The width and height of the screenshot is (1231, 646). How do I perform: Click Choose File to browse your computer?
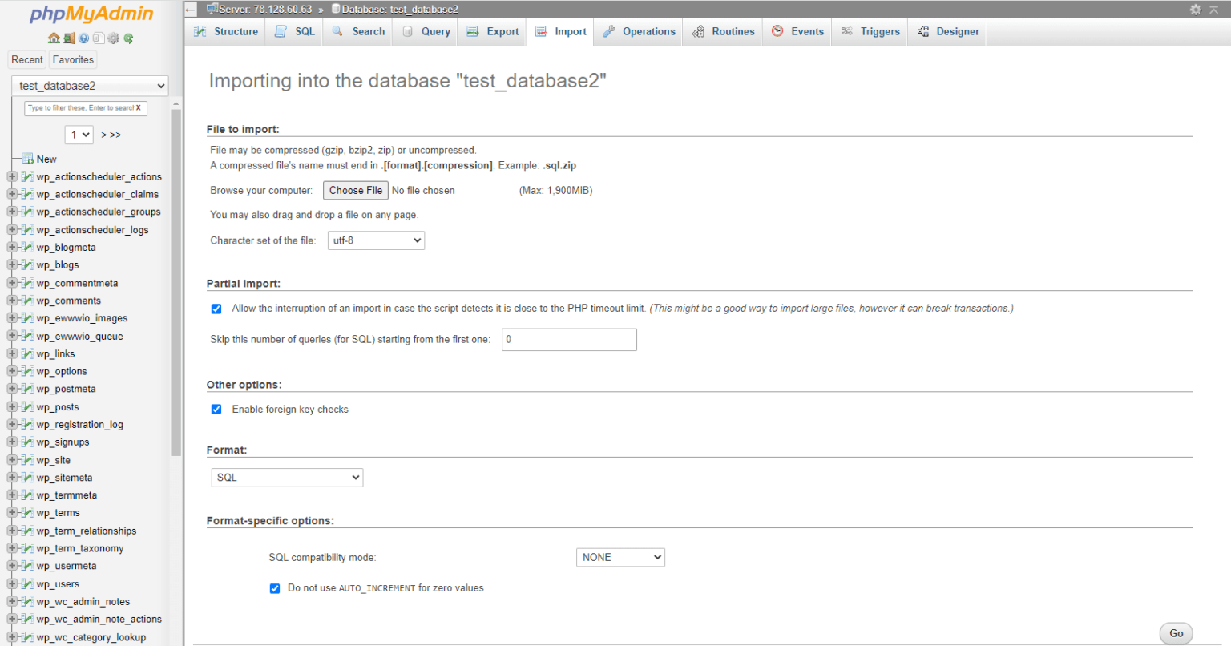pos(355,190)
